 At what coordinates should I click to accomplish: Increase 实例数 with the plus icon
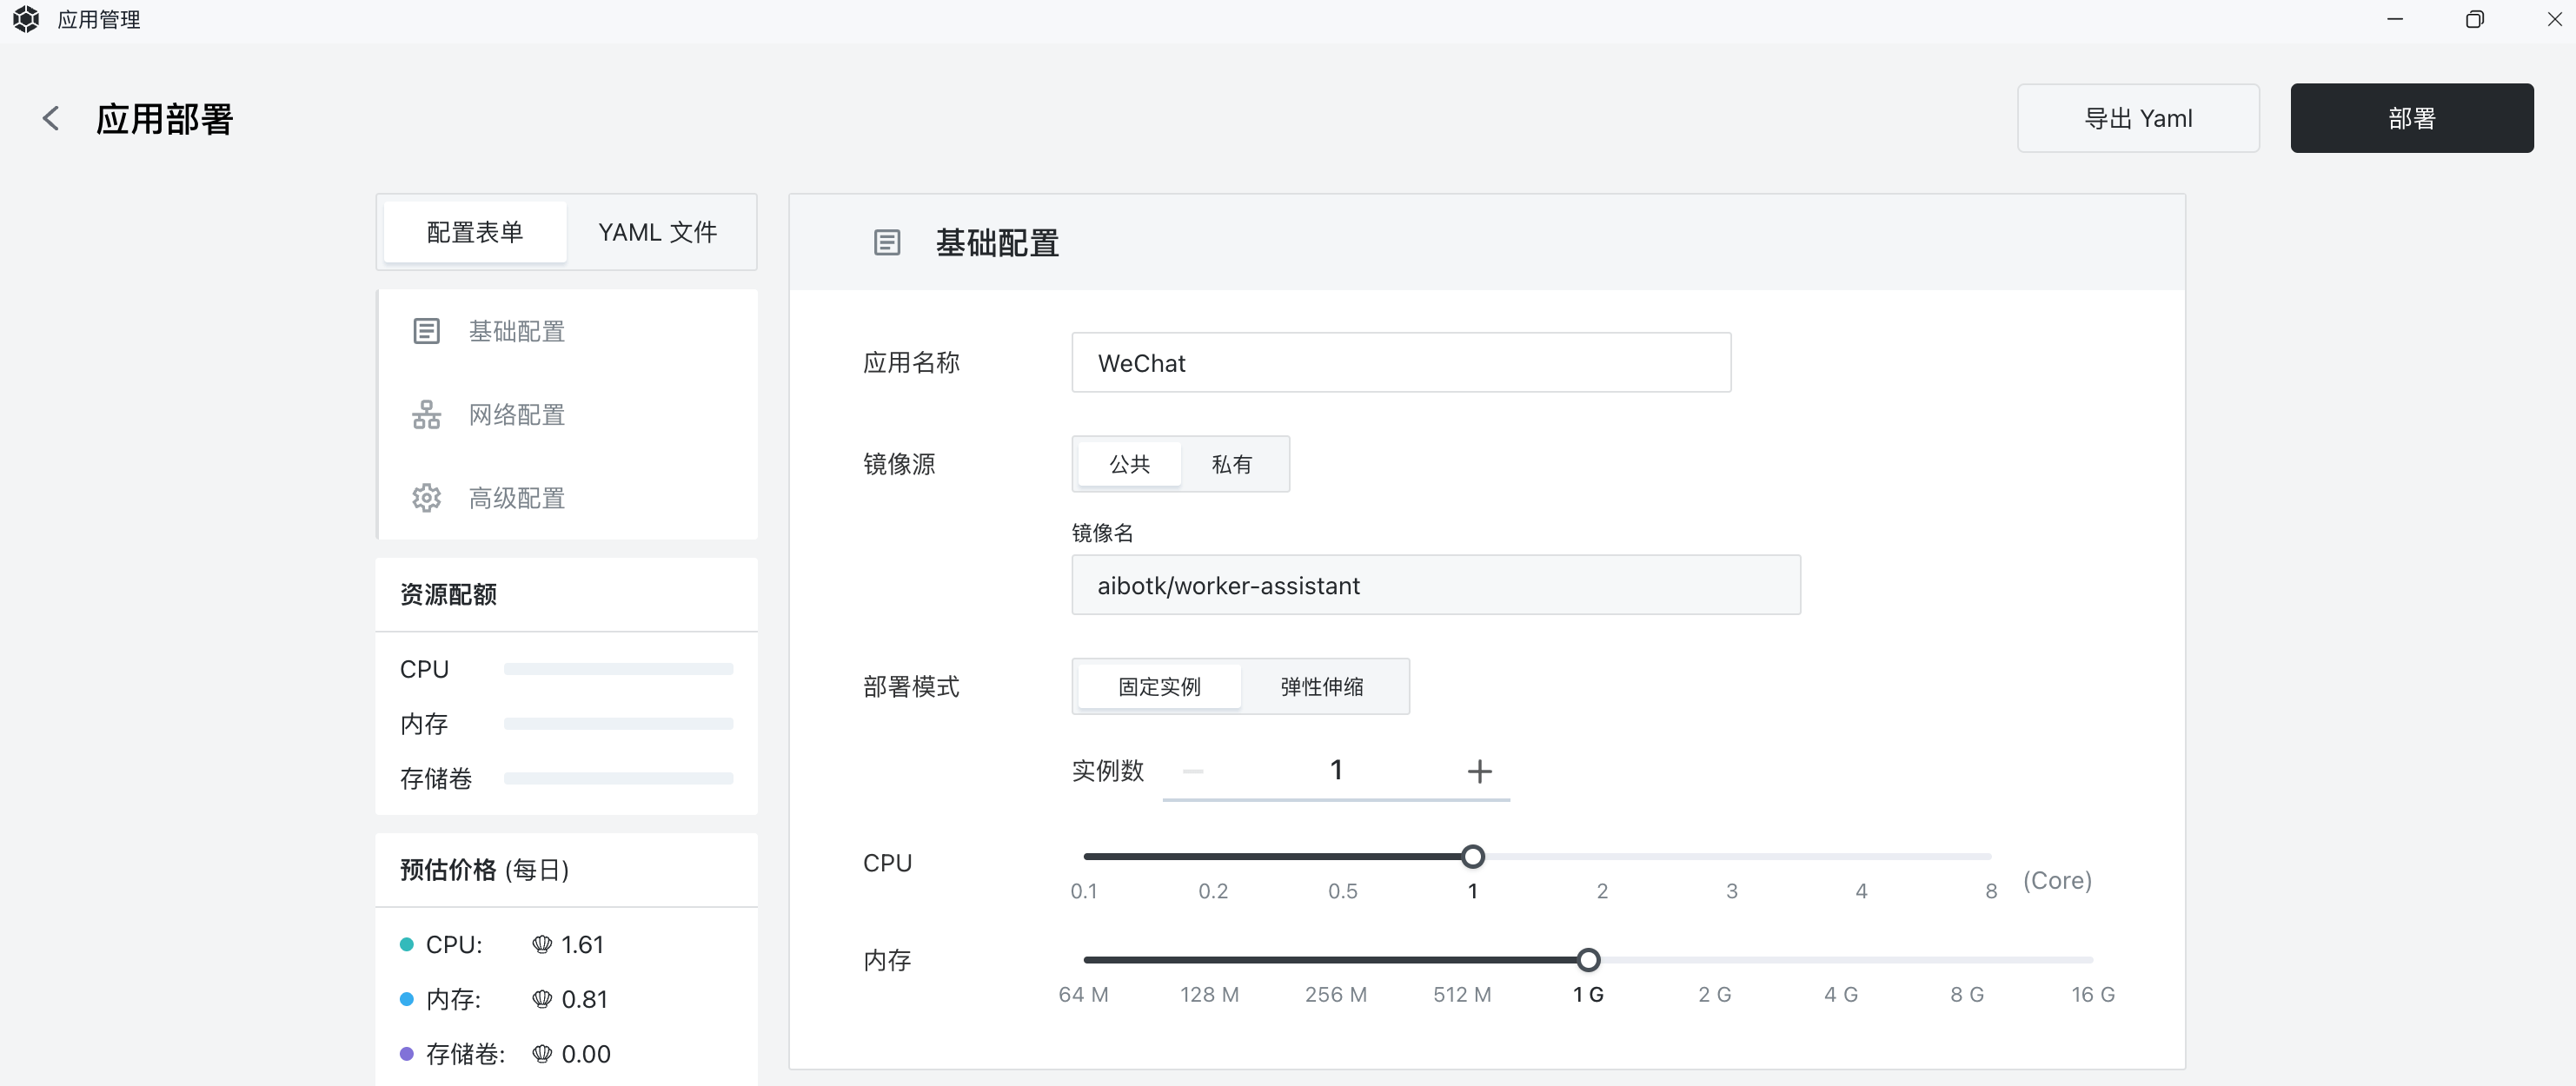point(1479,770)
